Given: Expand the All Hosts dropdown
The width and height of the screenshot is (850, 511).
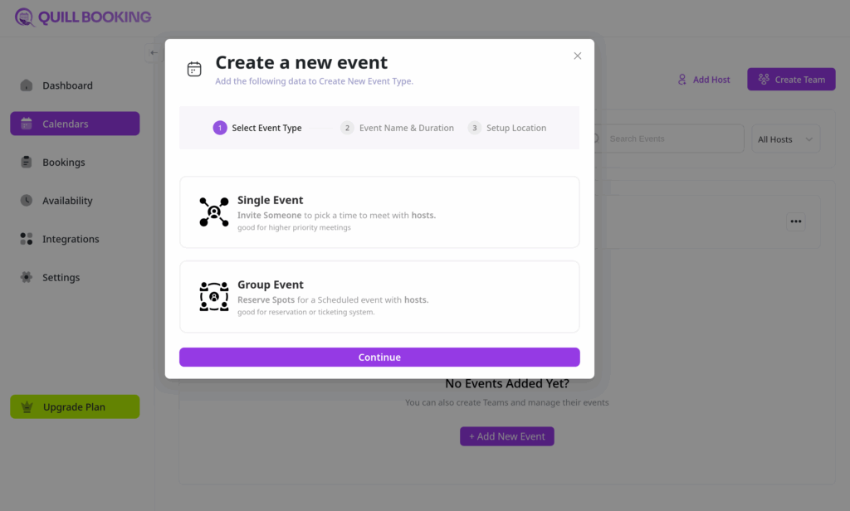Looking at the screenshot, I should tap(785, 139).
